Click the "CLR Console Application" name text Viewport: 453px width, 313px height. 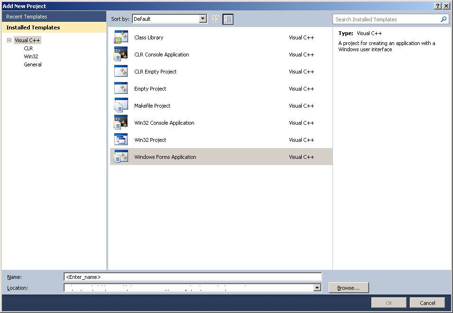point(161,54)
